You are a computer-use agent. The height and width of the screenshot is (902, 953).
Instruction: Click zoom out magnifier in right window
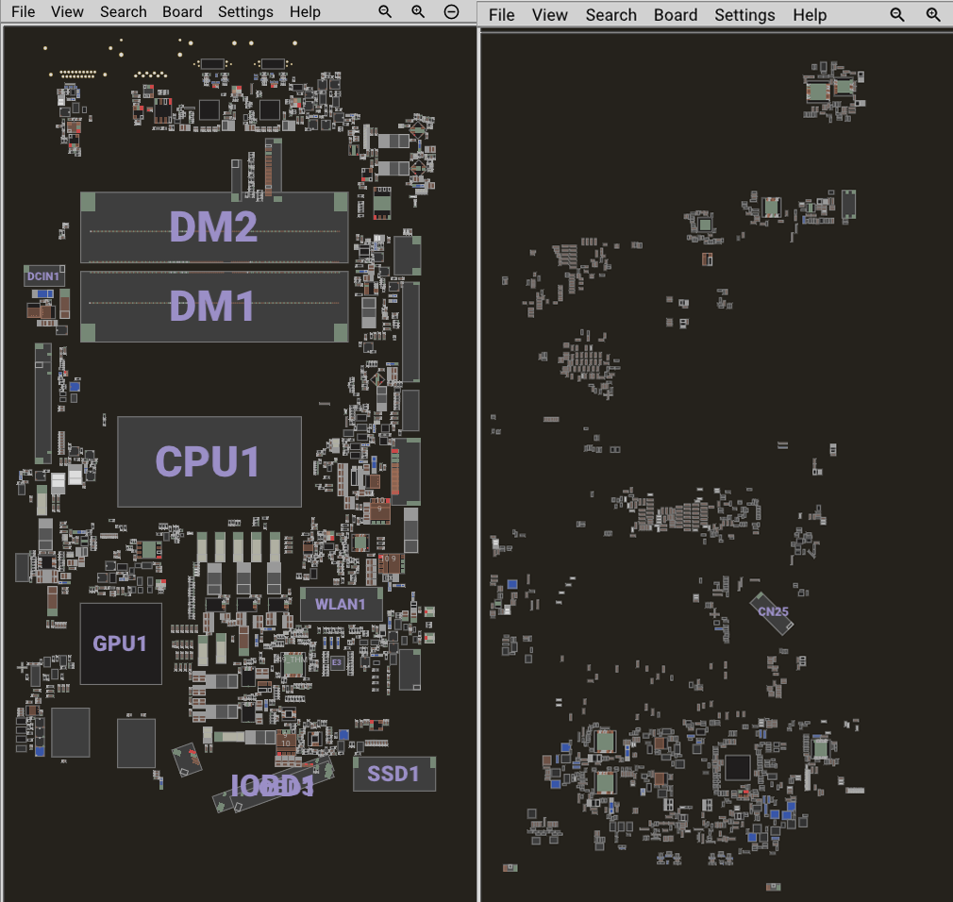click(897, 15)
